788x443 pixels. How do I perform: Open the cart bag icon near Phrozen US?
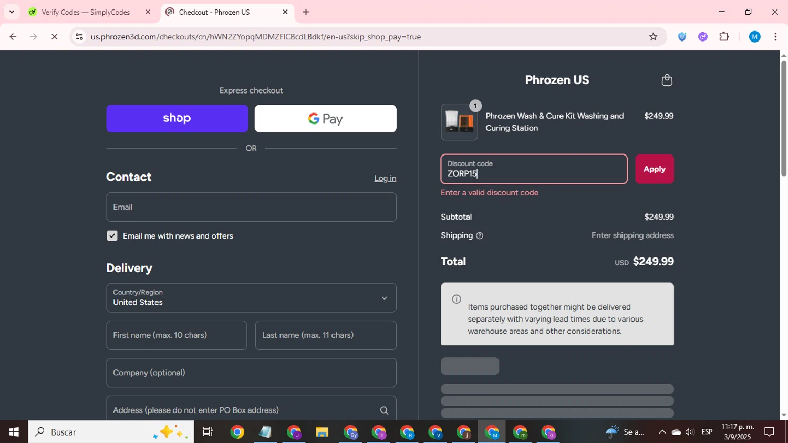667,80
